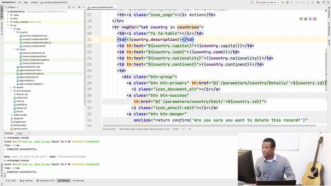Start debugging with the green bug icon
The height and width of the screenshot is (186, 331).
coord(288,2)
